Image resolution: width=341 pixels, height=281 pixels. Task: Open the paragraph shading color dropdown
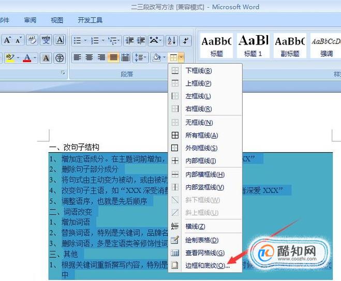pos(164,57)
